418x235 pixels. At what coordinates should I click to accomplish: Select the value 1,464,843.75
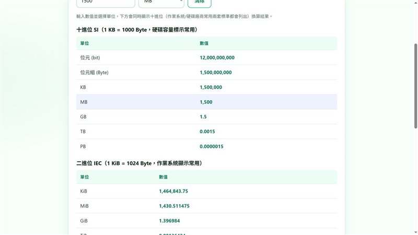click(x=173, y=191)
